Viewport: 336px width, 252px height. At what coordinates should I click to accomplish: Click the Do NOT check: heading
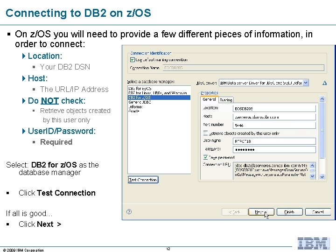pos(56,101)
